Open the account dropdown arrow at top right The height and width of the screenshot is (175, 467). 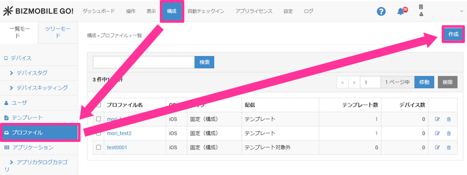click(x=462, y=11)
